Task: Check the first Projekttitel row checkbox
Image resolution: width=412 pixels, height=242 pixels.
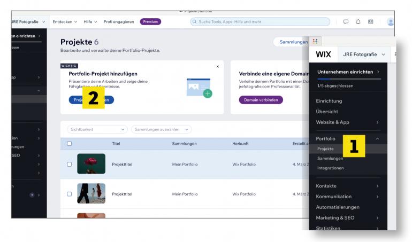Action: point(70,165)
